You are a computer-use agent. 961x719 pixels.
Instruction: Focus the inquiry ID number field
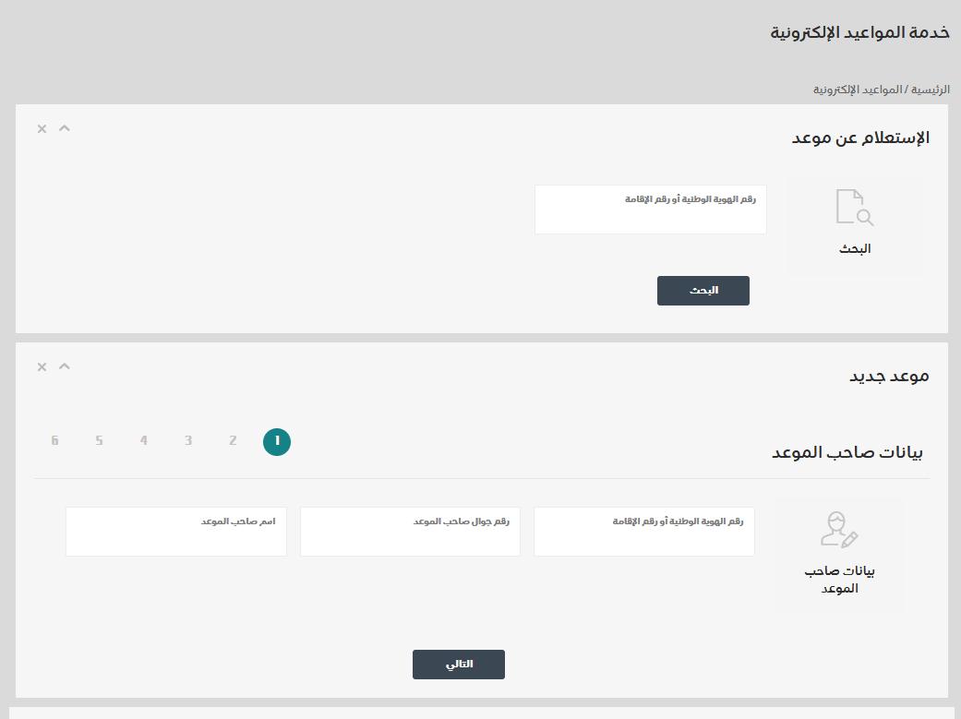pos(651,210)
